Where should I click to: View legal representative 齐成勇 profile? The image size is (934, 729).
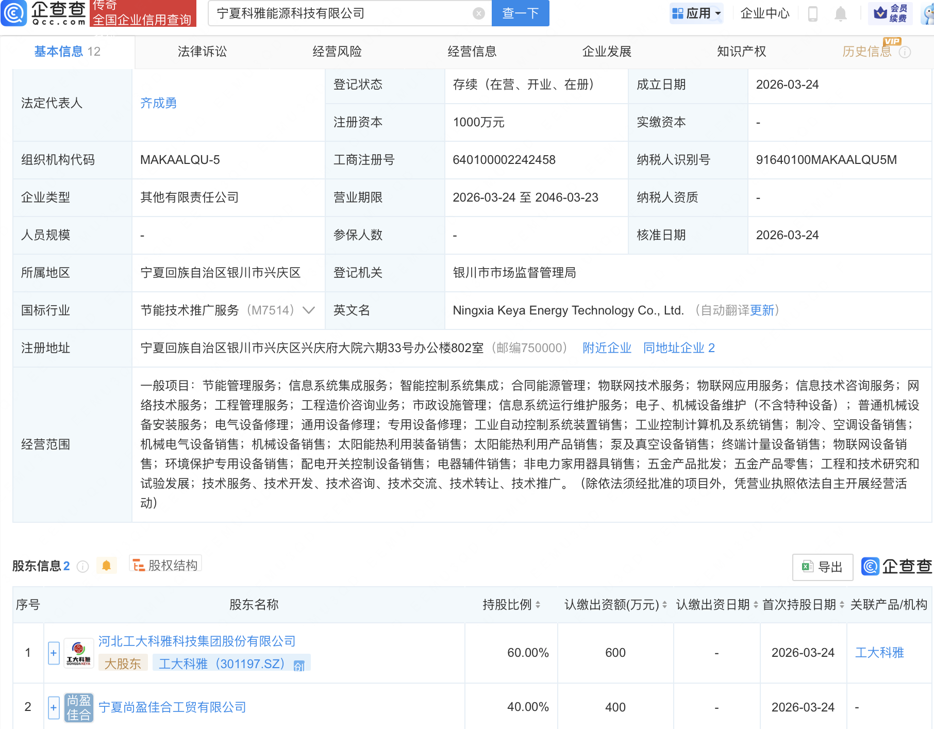158,103
